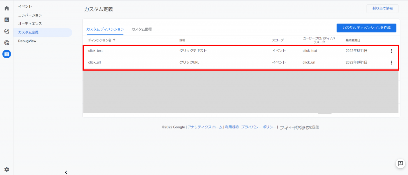Screen dimensions: 408x175
Task: Open more options for click_text row
Action: (x=391, y=51)
